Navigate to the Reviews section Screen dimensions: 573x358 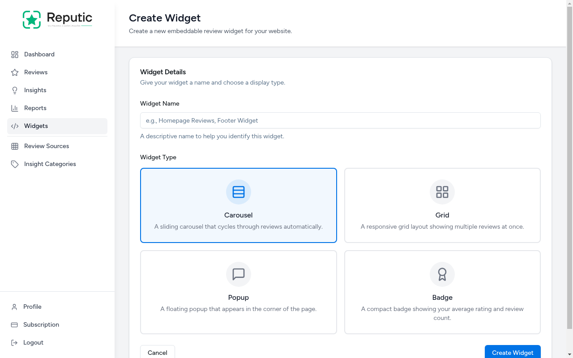coord(35,72)
